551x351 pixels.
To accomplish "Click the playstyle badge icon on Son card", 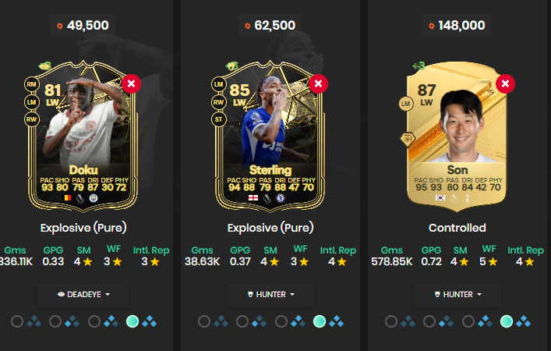I will [x=408, y=139].
